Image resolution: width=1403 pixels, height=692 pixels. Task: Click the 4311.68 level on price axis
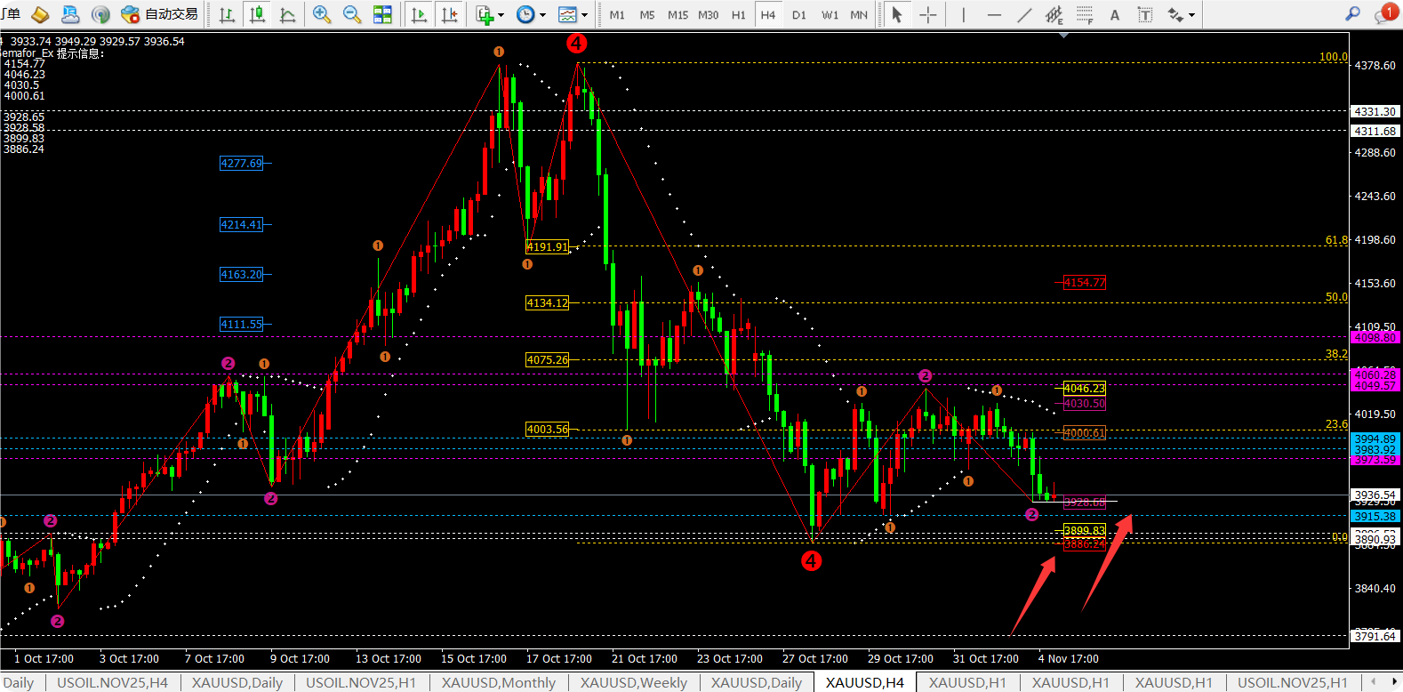point(1375,131)
